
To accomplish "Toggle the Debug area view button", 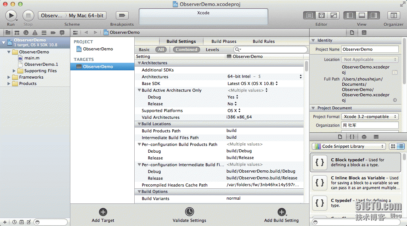I will [361, 15].
